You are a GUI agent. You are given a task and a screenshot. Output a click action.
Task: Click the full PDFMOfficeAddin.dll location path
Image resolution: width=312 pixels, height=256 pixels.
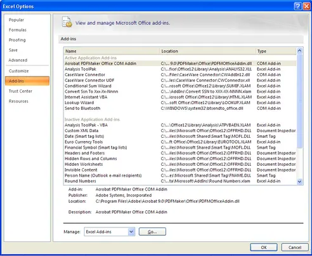(x=167, y=201)
